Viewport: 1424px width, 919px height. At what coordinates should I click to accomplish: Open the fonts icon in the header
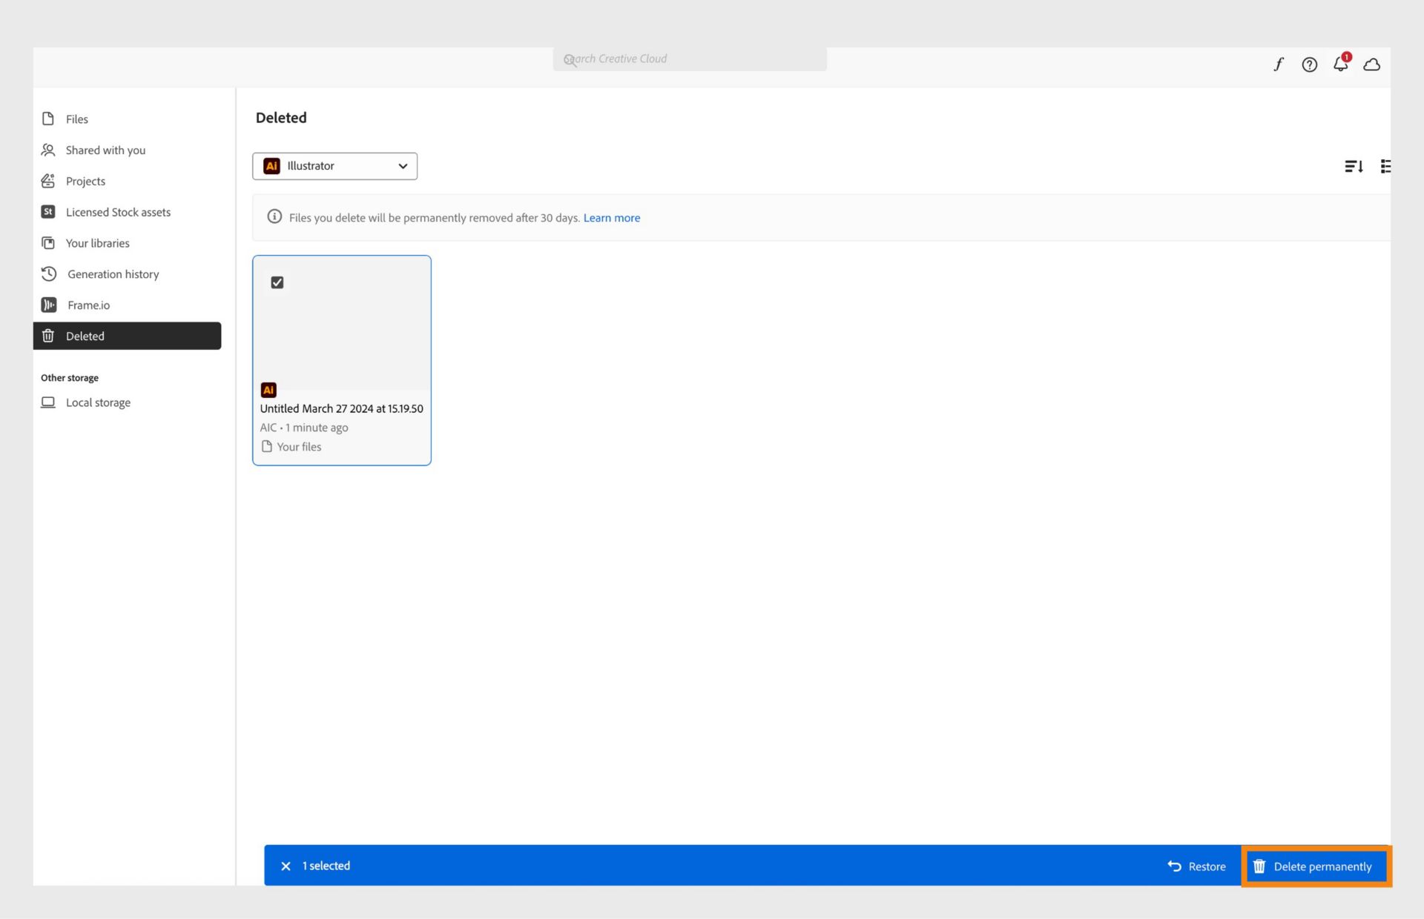tap(1279, 64)
